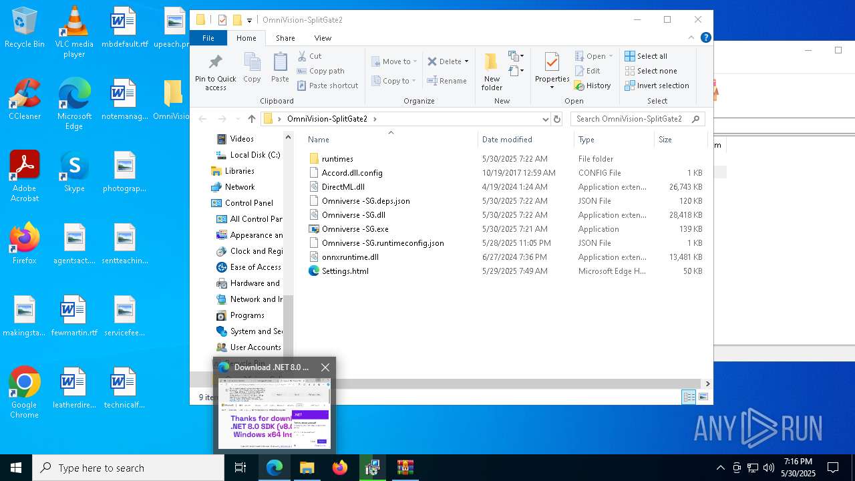Click Windows Start button
The width and height of the screenshot is (855, 481).
pyautogui.click(x=16, y=468)
